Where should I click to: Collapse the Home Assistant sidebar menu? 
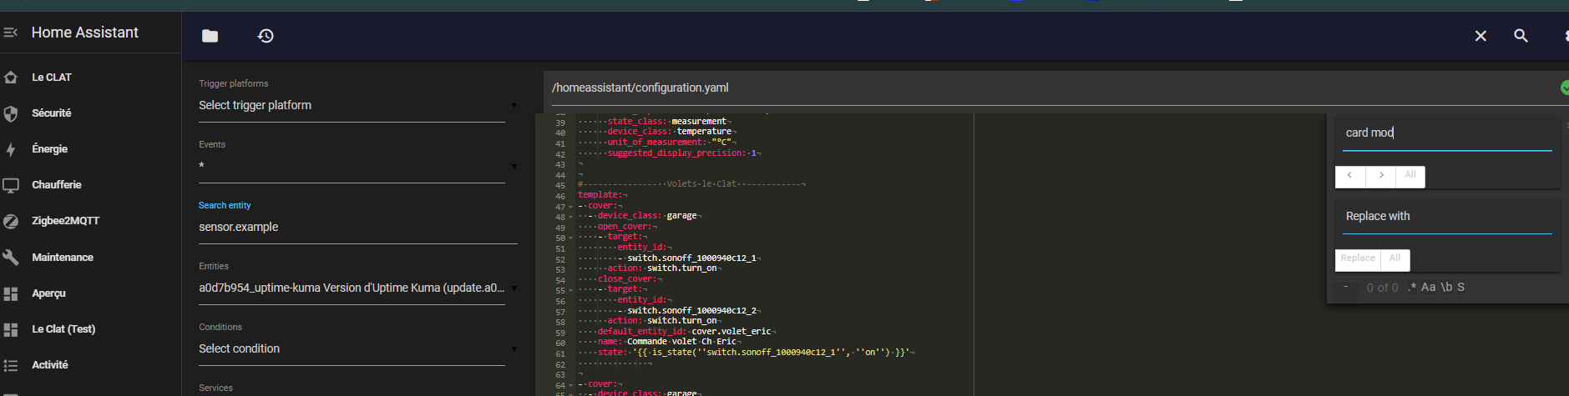pyautogui.click(x=11, y=33)
